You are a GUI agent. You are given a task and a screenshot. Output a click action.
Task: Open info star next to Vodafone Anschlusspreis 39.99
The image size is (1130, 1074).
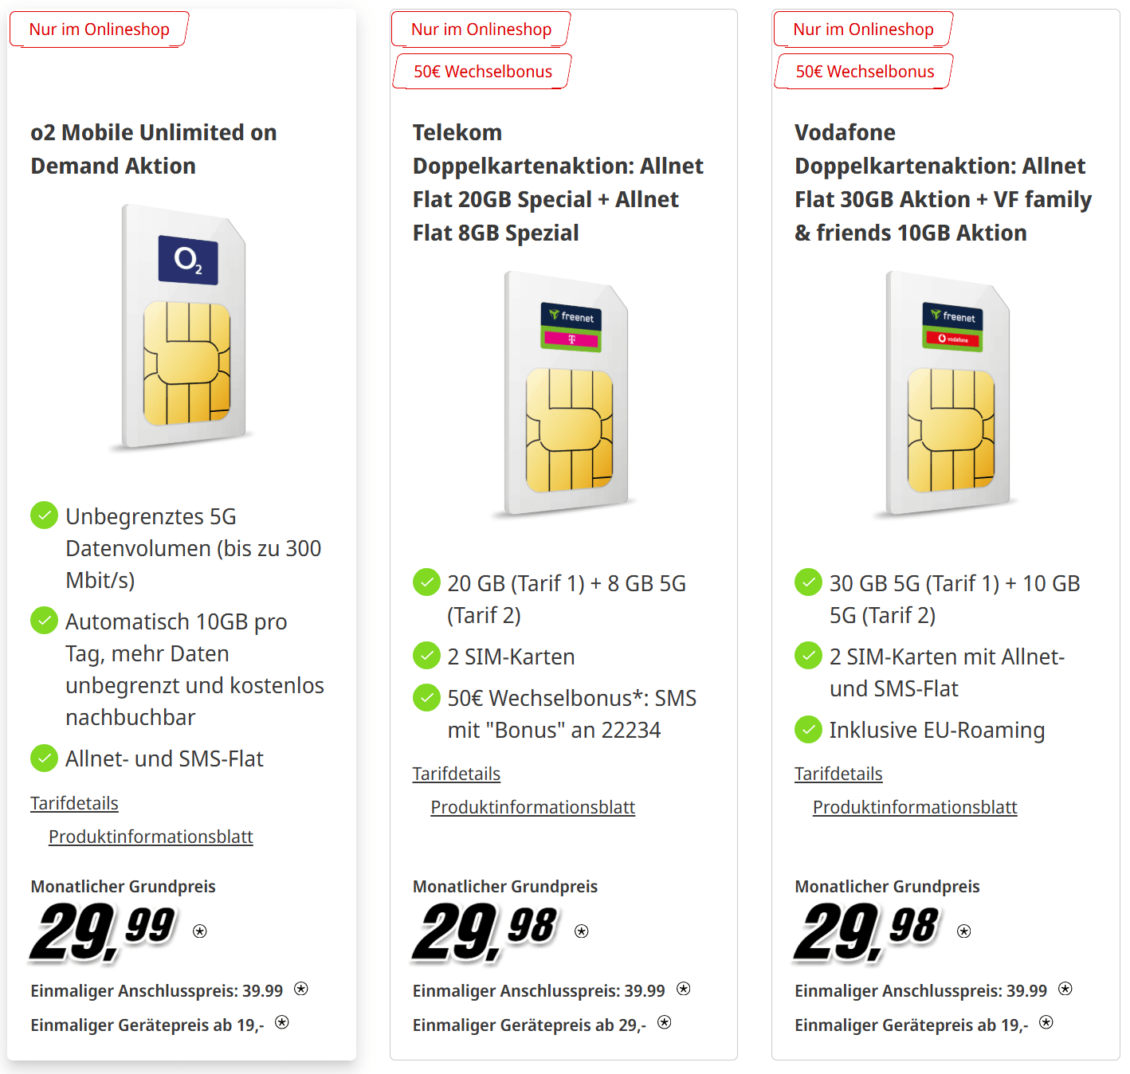pyautogui.click(x=1065, y=989)
